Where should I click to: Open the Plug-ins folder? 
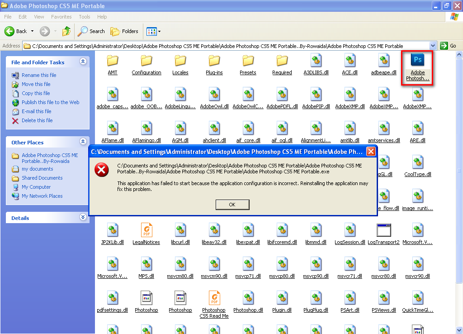[x=214, y=61]
